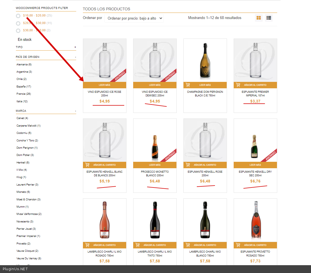Open the Prosecco Mionetto Blanco 200ml title link
The width and height of the screenshot is (311, 273).
tap(155, 174)
